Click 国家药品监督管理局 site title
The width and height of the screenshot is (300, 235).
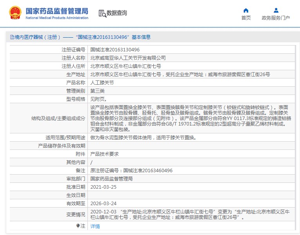point(57,11)
